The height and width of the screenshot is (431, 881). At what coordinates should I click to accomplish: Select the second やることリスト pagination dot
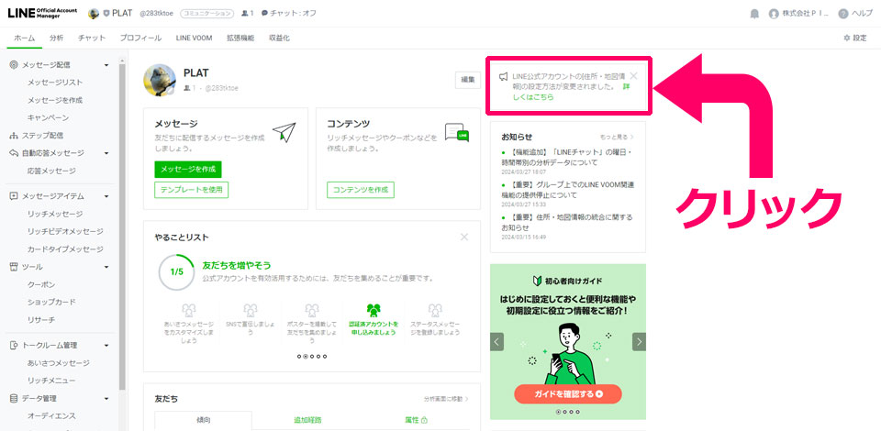click(306, 357)
